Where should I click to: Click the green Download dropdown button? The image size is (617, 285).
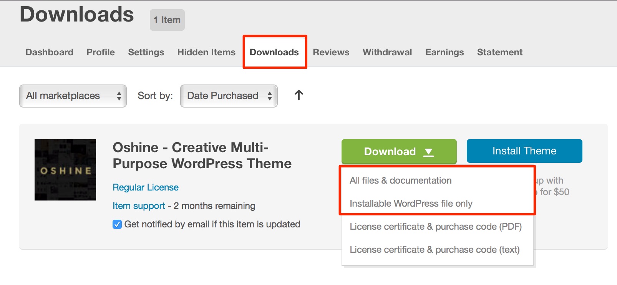(399, 151)
